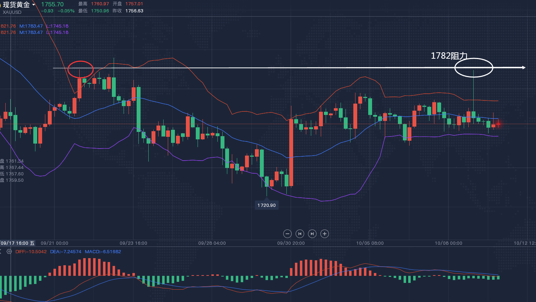Zoom out the chart with minus button
Image resolution: width=536 pixels, height=302 pixels.
287,234
